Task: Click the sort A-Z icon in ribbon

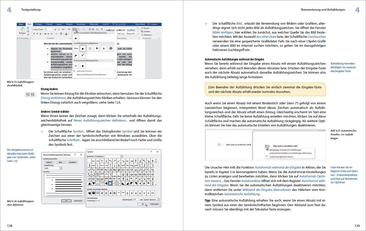Action: tap(97, 29)
